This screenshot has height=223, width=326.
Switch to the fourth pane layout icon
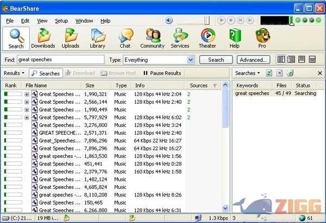[312, 60]
